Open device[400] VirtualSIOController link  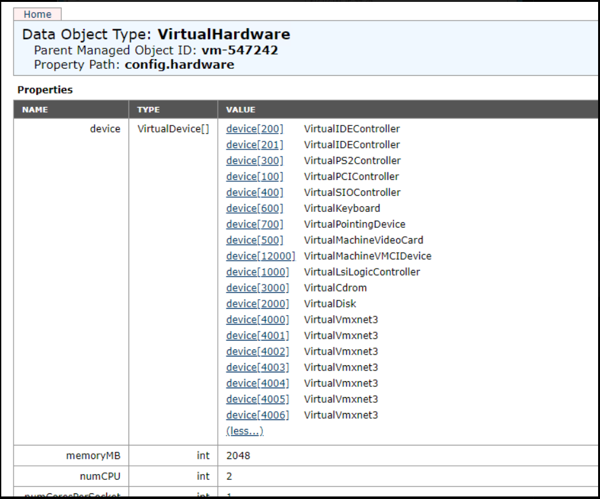(x=254, y=192)
